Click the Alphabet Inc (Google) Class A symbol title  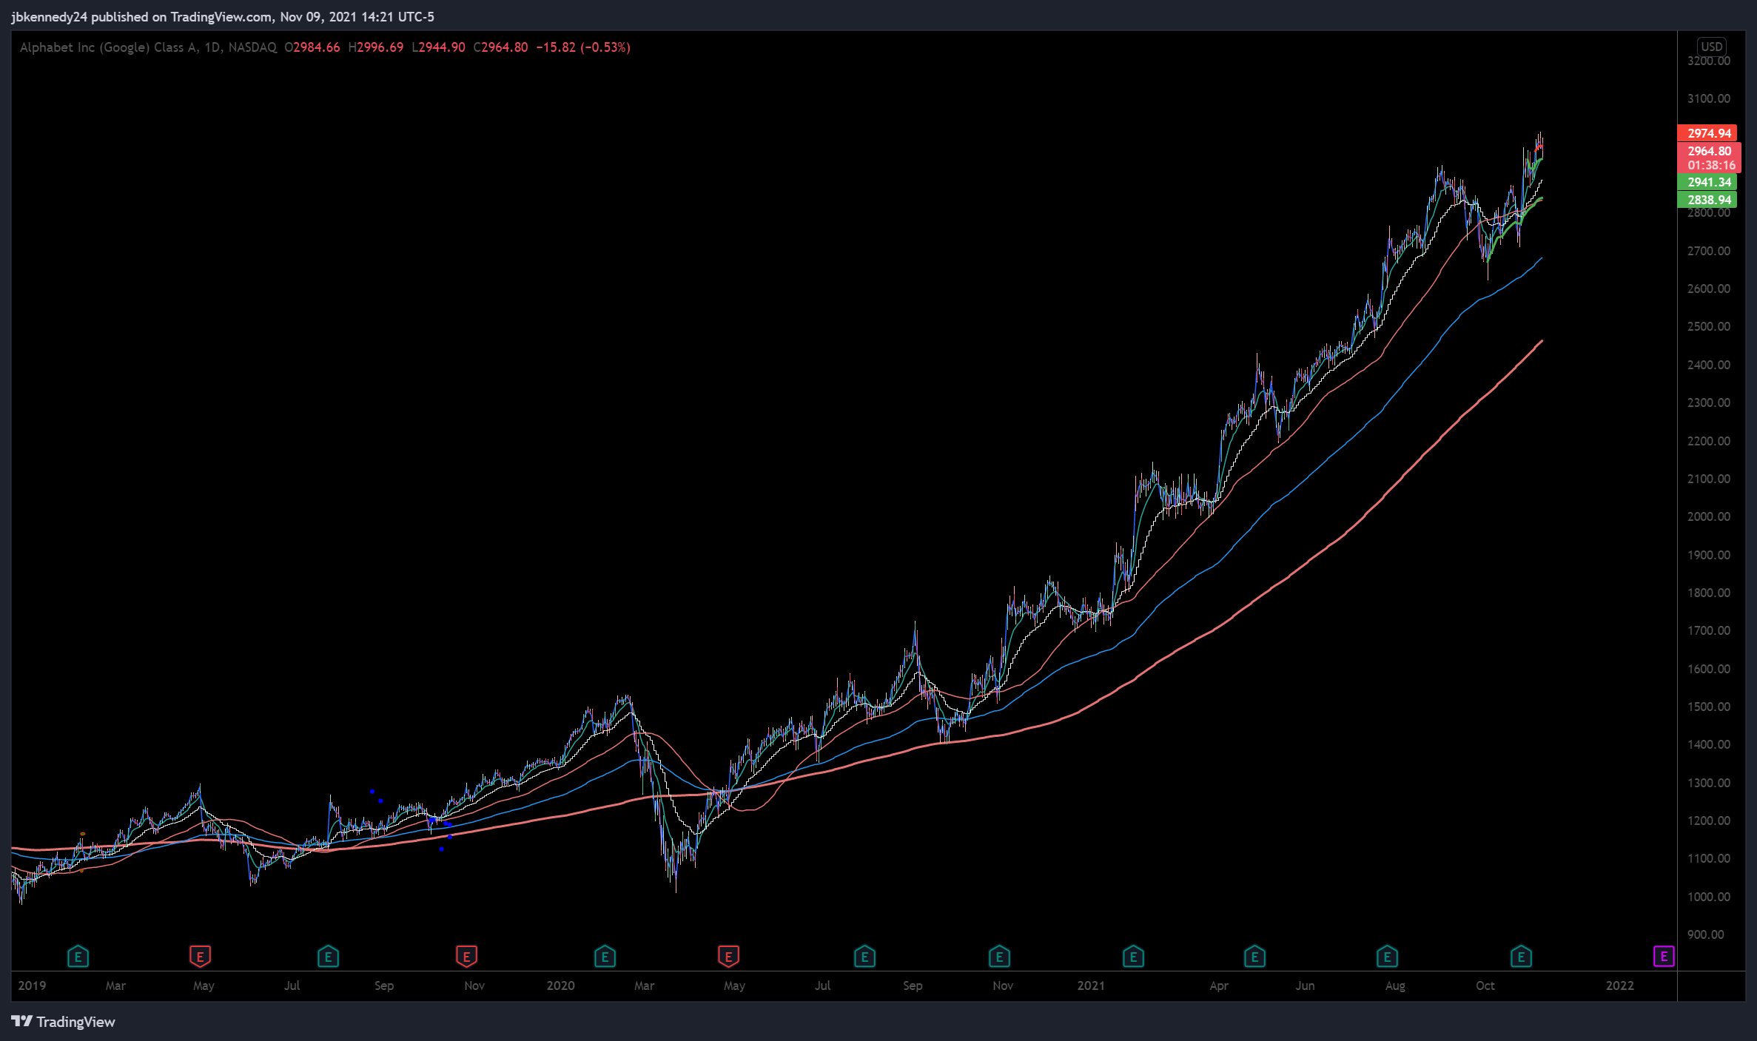tap(108, 47)
